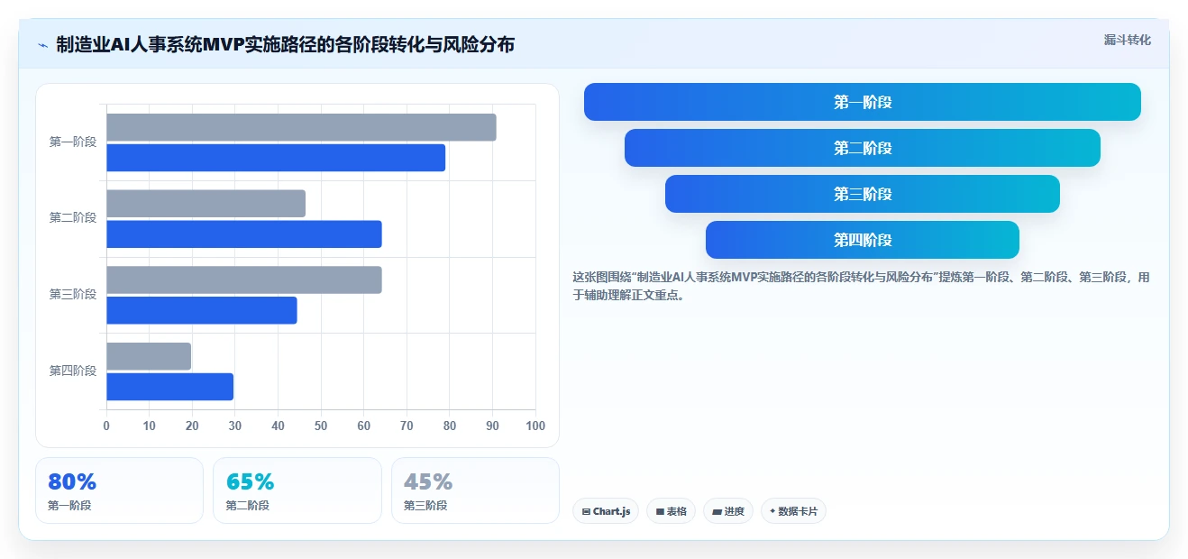
Task: Click the 第一阶段 chart axis label
Action: [x=73, y=142]
